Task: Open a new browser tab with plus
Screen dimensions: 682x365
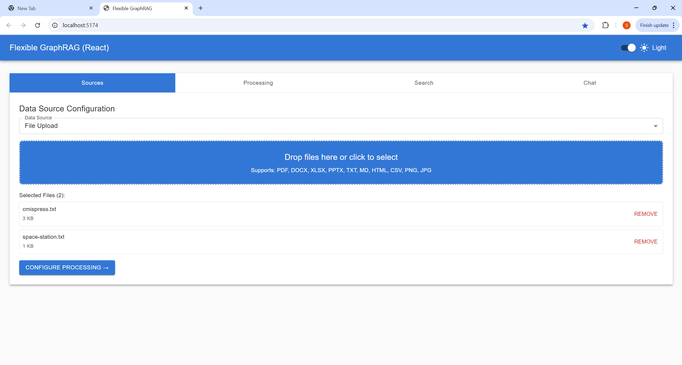Action: [x=201, y=8]
